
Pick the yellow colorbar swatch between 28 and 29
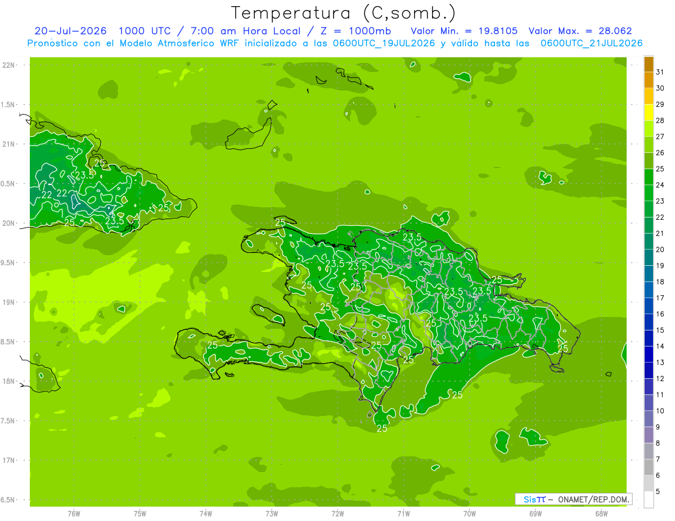[x=649, y=112]
